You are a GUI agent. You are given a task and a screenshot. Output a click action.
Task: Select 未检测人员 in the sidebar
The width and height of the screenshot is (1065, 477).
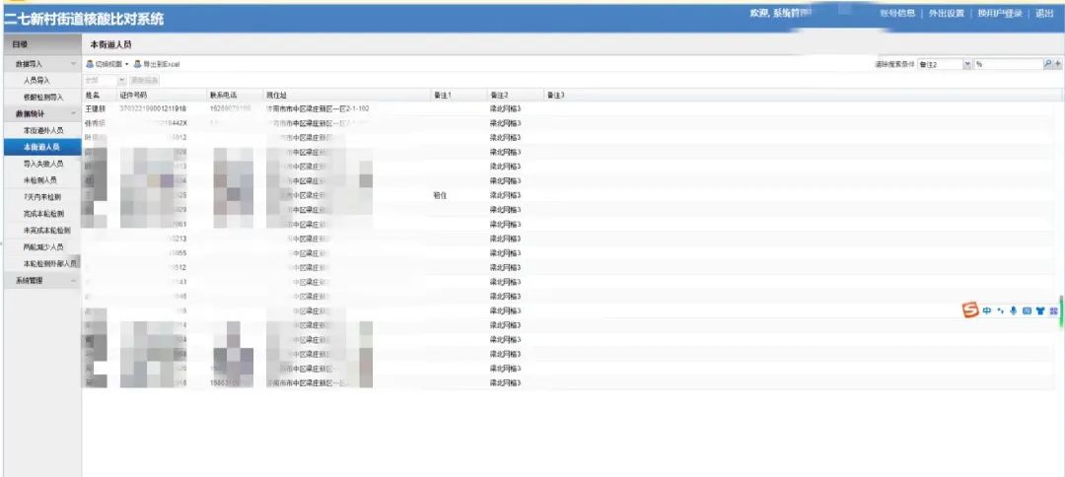(x=41, y=180)
